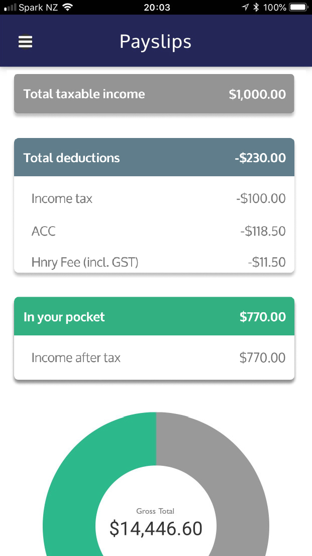312x556 pixels.
Task: Select the ACC deduction row
Action: click(154, 231)
